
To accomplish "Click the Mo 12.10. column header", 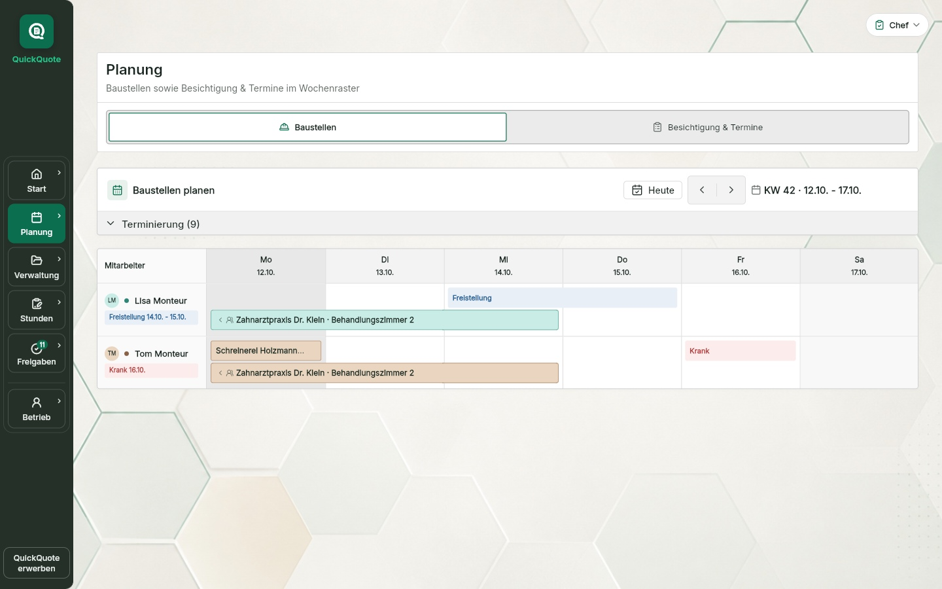I will coord(266,266).
